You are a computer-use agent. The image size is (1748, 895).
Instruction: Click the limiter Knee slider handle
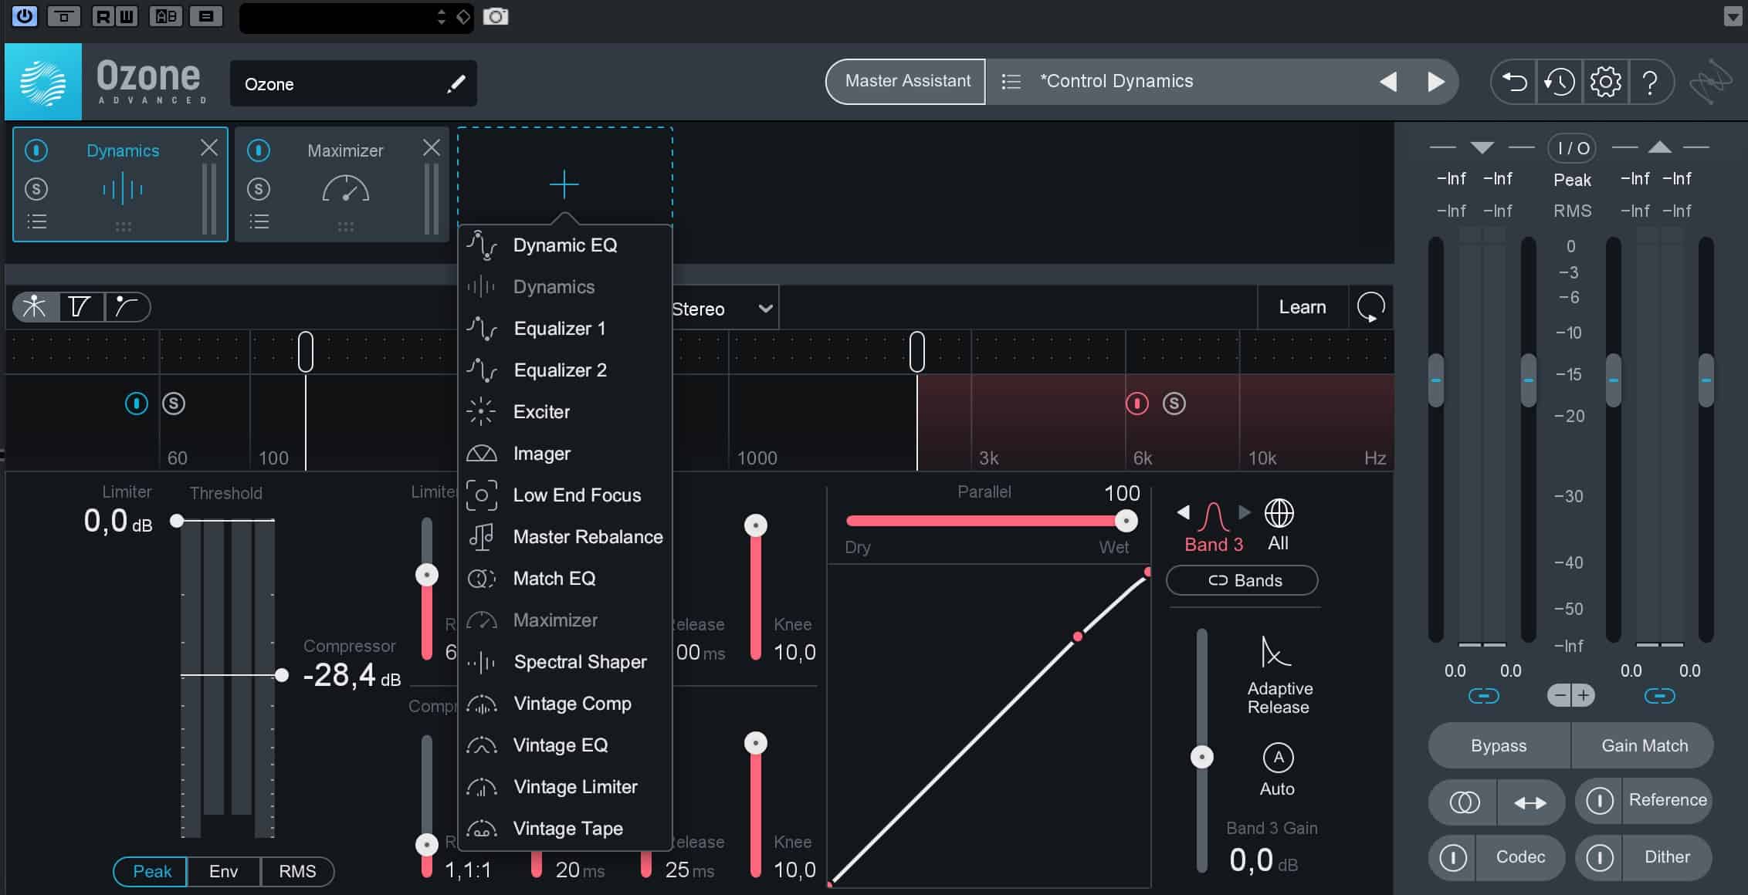756,525
